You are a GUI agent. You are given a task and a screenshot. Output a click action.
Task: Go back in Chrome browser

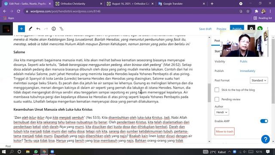click(5, 11)
